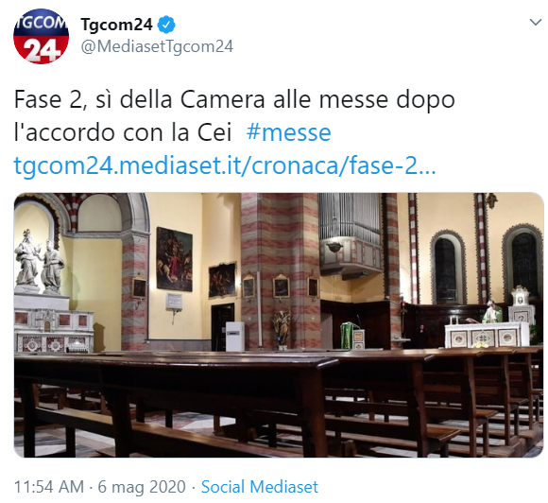
Task: Expand the tweet options chevron
Action: [x=536, y=23]
